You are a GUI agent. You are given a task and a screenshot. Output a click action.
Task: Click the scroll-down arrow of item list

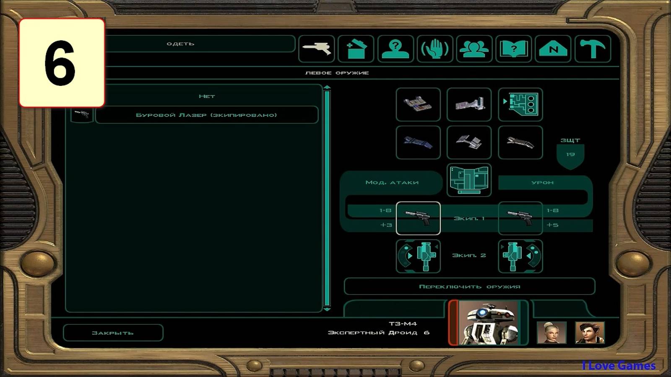(x=327, y=309)
